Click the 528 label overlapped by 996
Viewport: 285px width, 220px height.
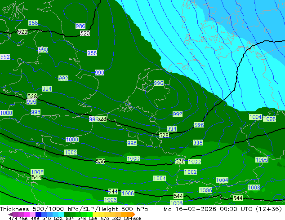coord(102,119)
